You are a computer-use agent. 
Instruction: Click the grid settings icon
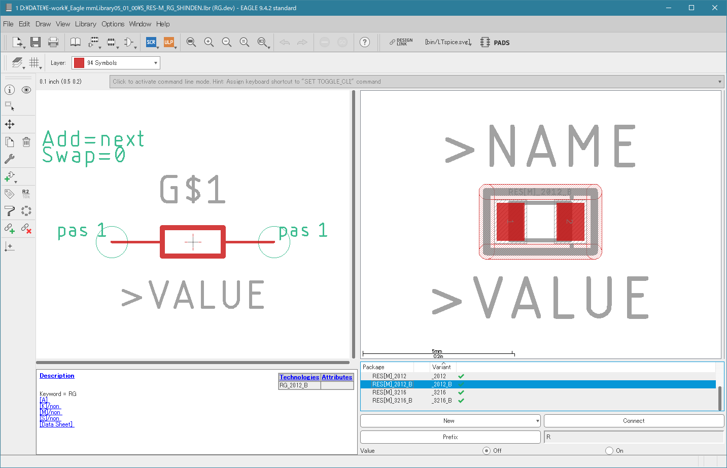tap(34, 63)
